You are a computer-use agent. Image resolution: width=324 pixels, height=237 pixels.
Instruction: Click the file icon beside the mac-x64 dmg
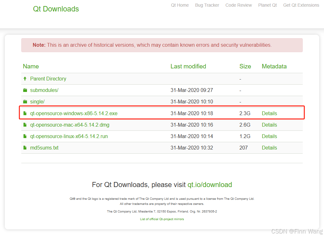click(x=25, y=125)
